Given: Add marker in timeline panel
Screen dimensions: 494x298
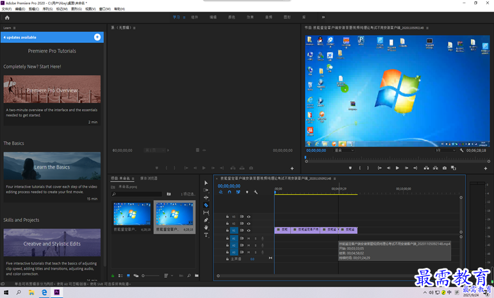Looking at the screenshot, I should [x=247, y=192].
